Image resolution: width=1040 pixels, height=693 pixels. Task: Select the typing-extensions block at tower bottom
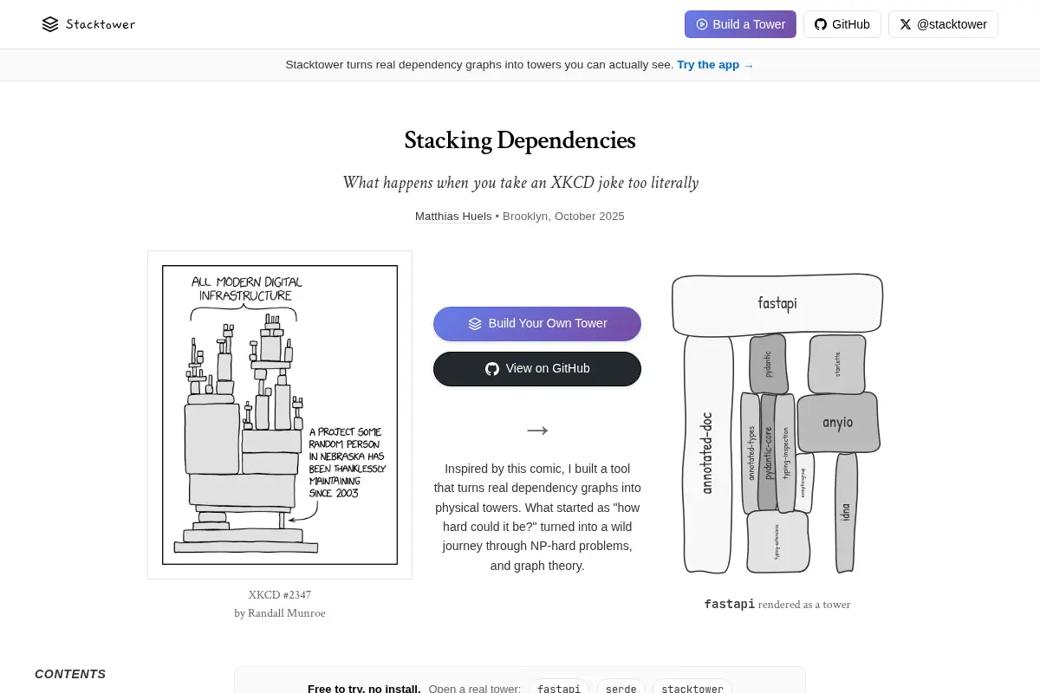pyautogui.click(x=777, y=541)
